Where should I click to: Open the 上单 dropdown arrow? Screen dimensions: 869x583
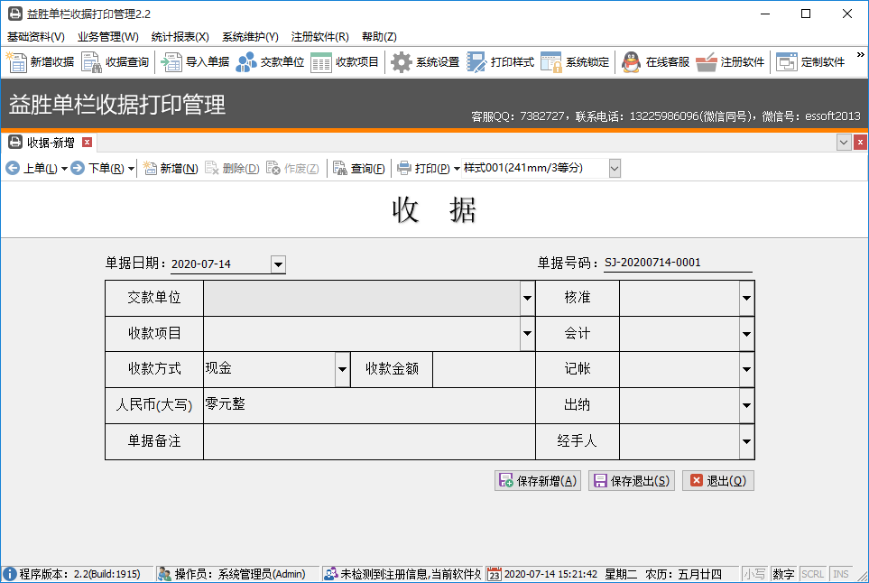64,169
